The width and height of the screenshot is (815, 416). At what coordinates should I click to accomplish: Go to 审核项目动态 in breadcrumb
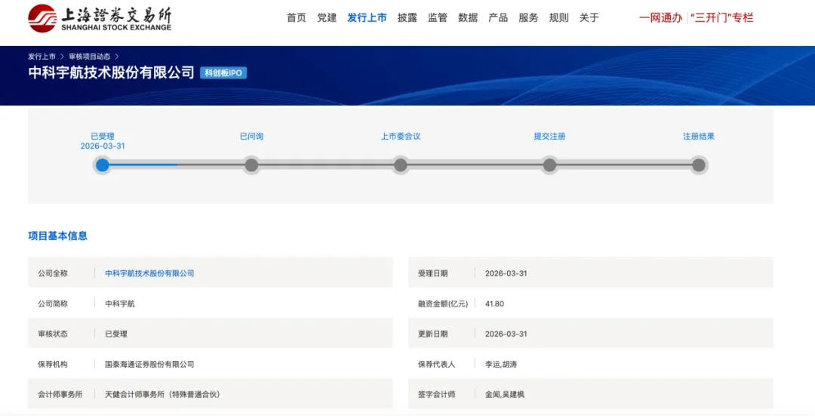pos(89,56)
